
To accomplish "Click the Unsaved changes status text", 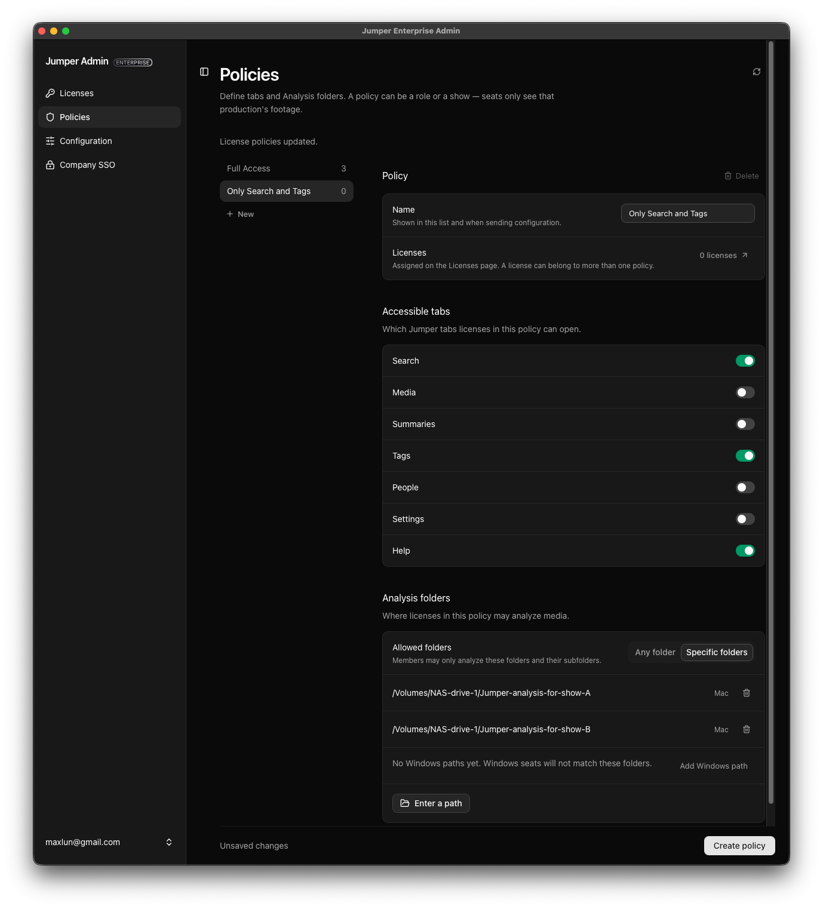I will tap(254, 846).
